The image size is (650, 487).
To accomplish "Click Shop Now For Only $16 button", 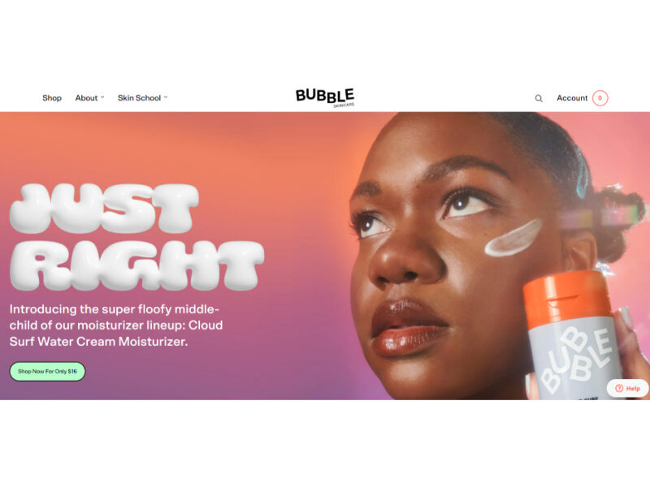I will (48, 372).
